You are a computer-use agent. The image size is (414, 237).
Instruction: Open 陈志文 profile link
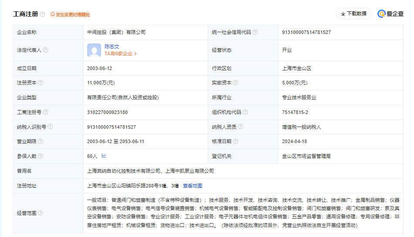[112, 47]
